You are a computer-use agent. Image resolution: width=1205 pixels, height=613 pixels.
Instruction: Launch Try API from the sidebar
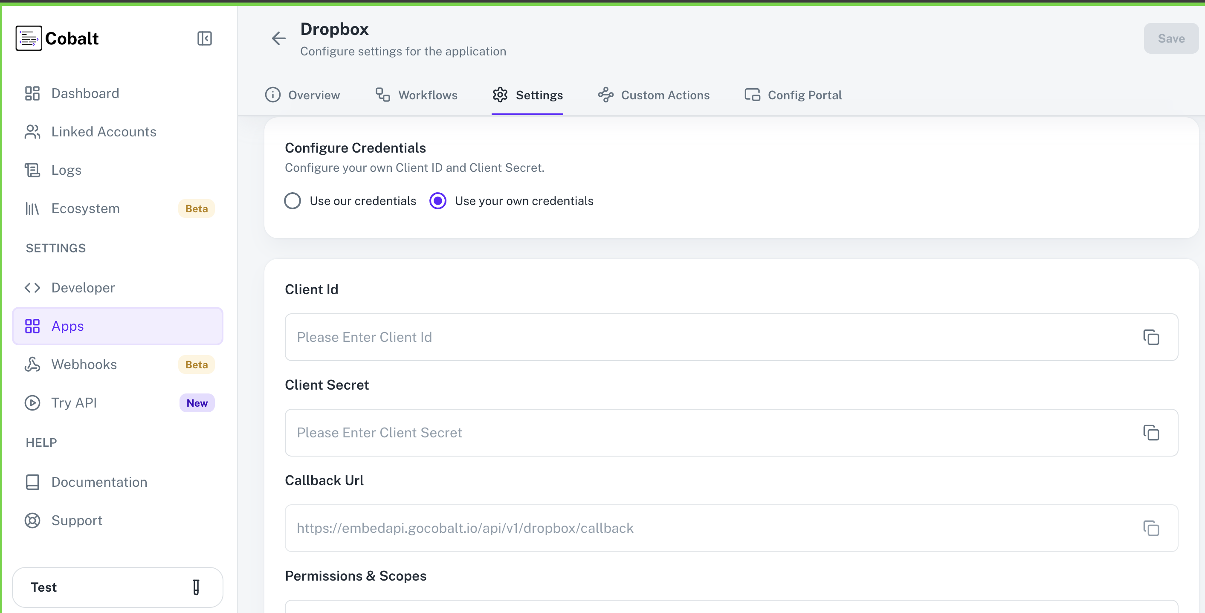[74, 402]
